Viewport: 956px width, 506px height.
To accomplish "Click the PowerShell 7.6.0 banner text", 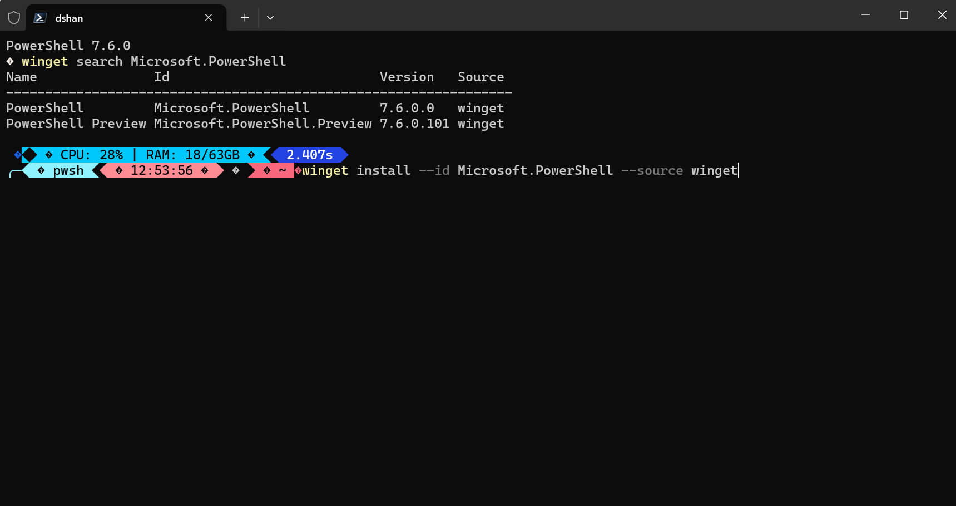I will 68,45.
